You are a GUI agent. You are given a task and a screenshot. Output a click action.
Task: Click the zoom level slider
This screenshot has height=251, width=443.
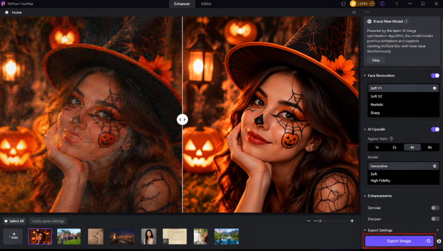330,221
